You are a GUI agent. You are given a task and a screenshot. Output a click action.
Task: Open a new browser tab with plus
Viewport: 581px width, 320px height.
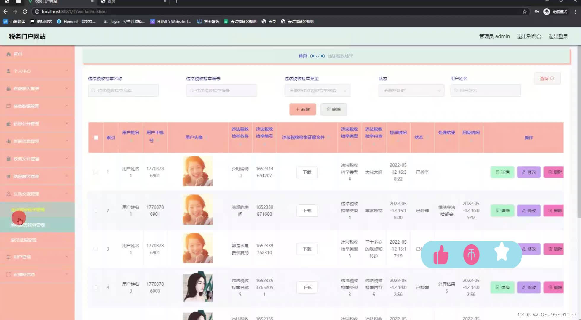pyautogui.click(x=176, y=1)
